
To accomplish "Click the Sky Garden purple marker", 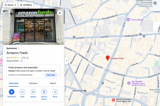I will (129, 83).
